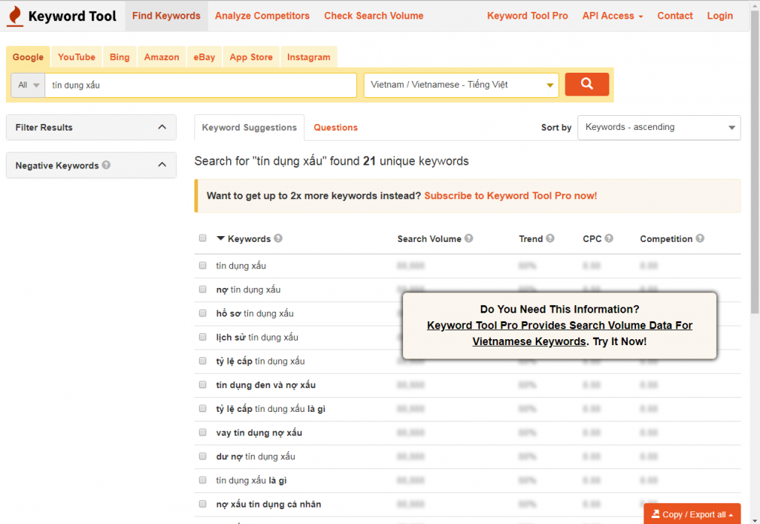Open the Contact page
Screen dimensions: 760x524
point(675,16)
